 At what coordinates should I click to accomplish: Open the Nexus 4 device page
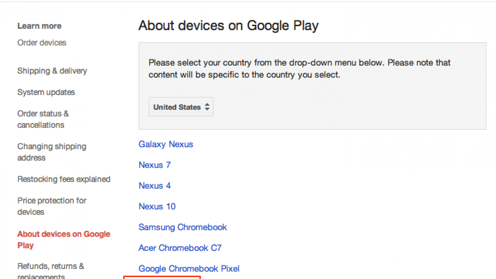click(x=155, y=186)
